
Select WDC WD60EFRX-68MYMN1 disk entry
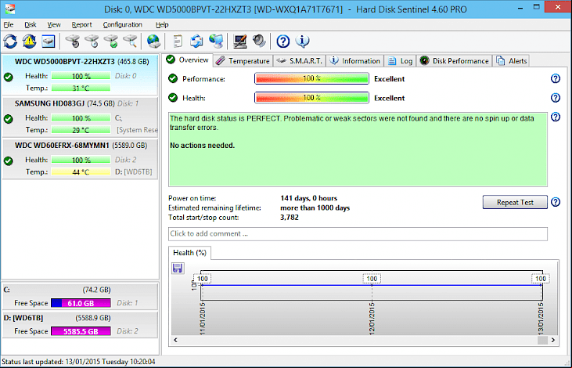[x=80, y=159]
